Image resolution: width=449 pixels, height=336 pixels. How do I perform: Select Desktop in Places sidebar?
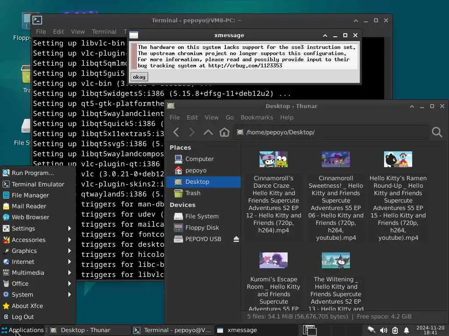point(203,182)
